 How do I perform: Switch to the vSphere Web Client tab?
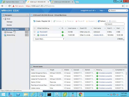[12, 2]
